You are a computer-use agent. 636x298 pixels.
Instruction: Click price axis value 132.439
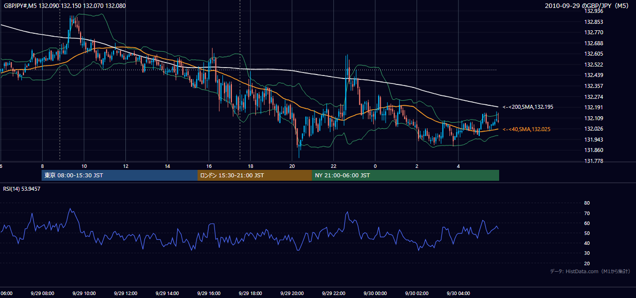click(593, 75)
